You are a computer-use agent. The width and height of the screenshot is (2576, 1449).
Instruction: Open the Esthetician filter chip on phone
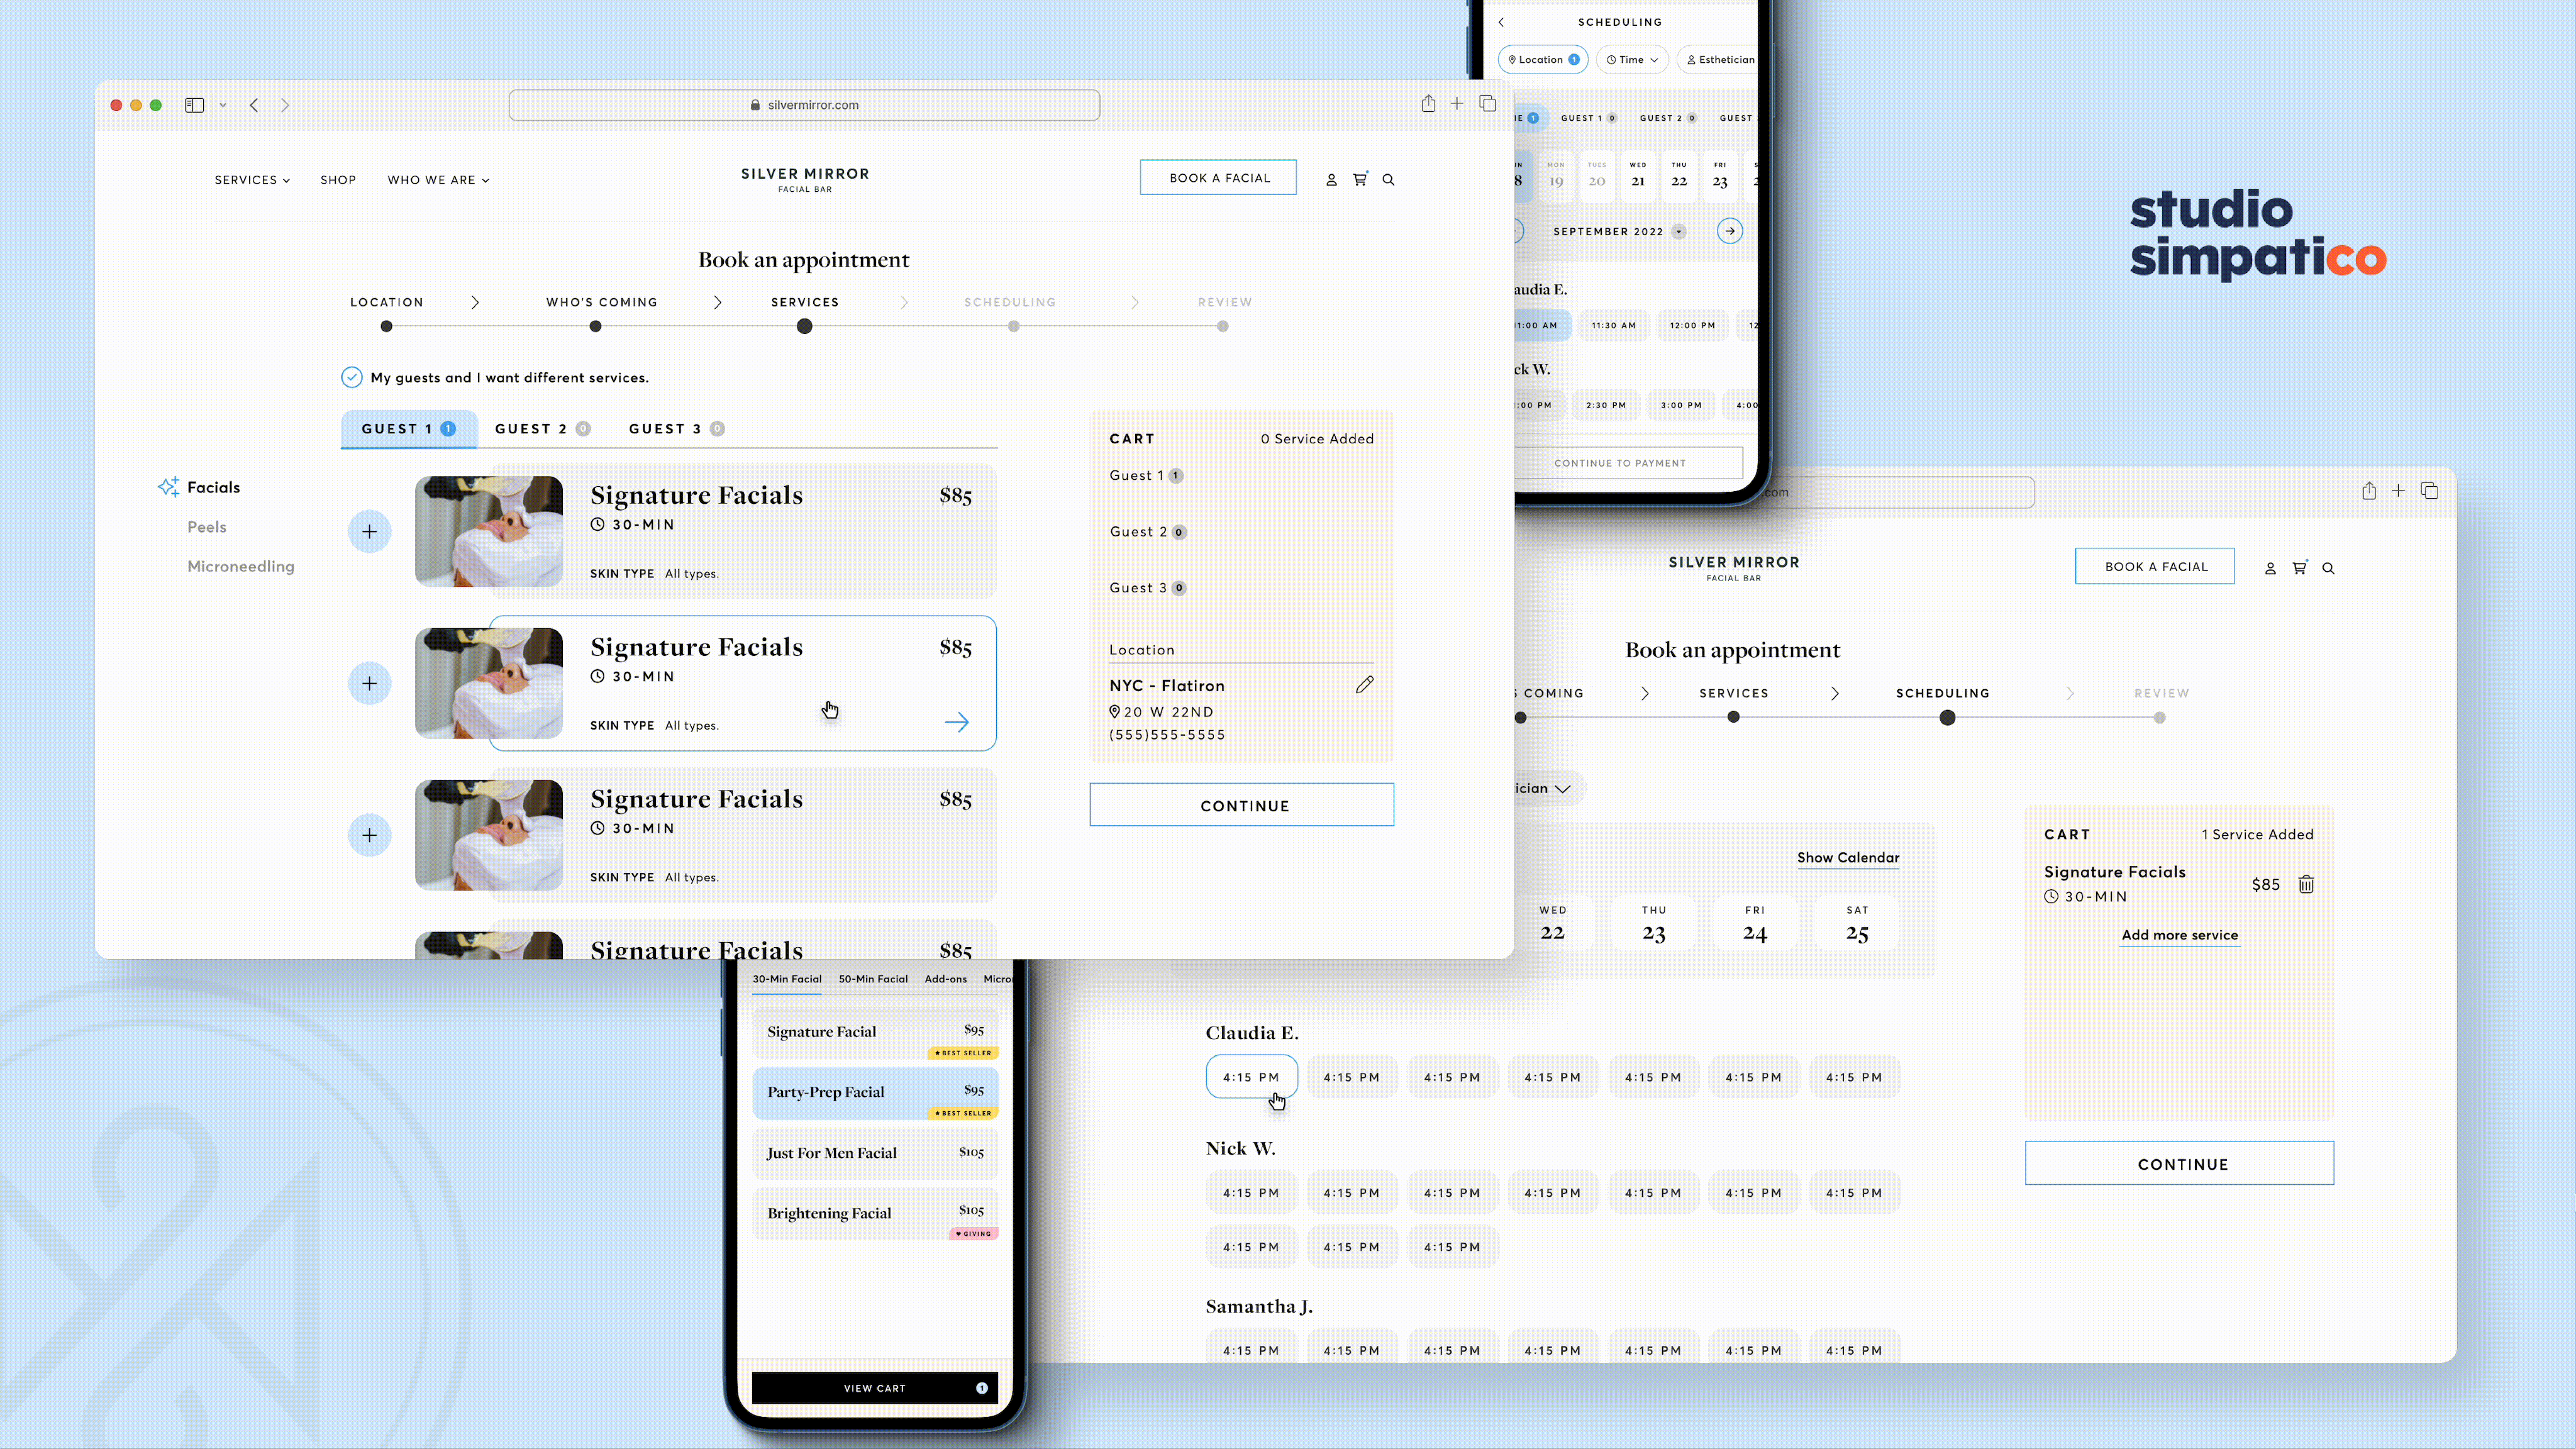click(x=1718, y=60)
